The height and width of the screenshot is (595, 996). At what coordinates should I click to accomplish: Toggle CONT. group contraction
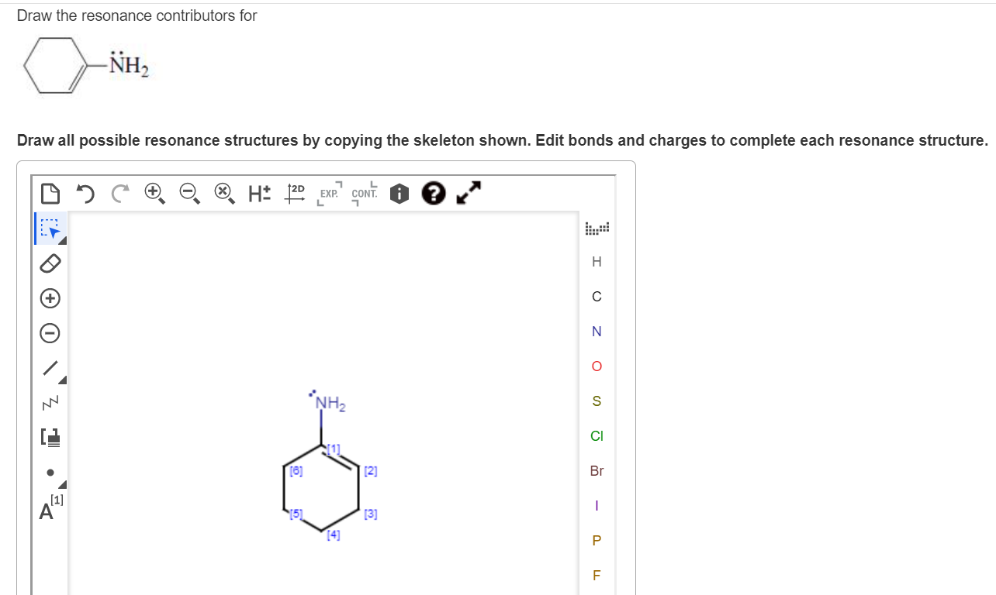364,194
